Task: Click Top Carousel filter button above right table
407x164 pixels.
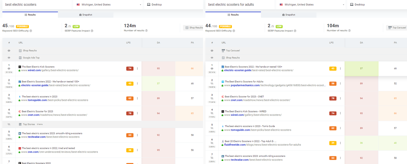Action: click(x=396, y=28)
